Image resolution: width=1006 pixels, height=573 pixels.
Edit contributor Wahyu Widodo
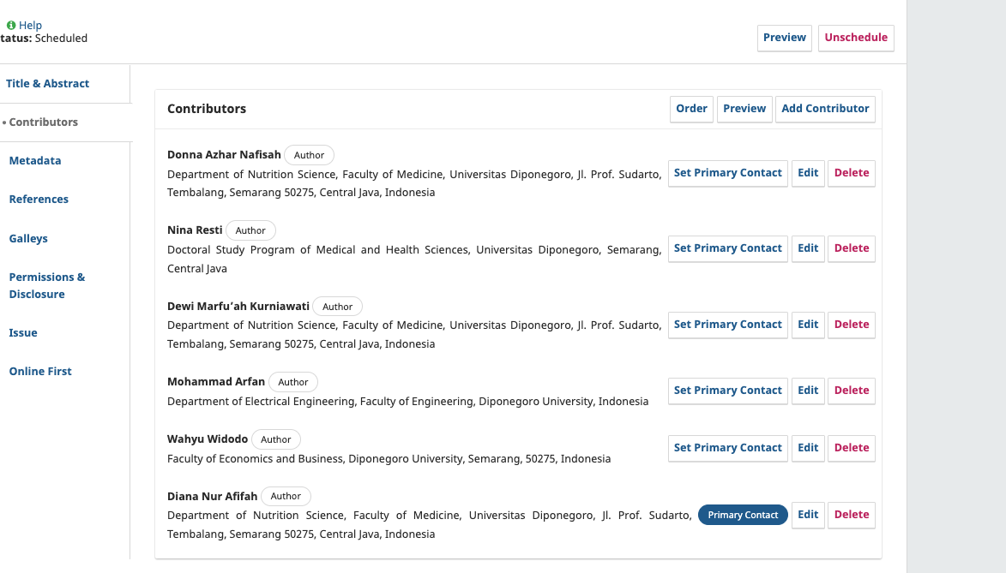[x=808, y=448]
